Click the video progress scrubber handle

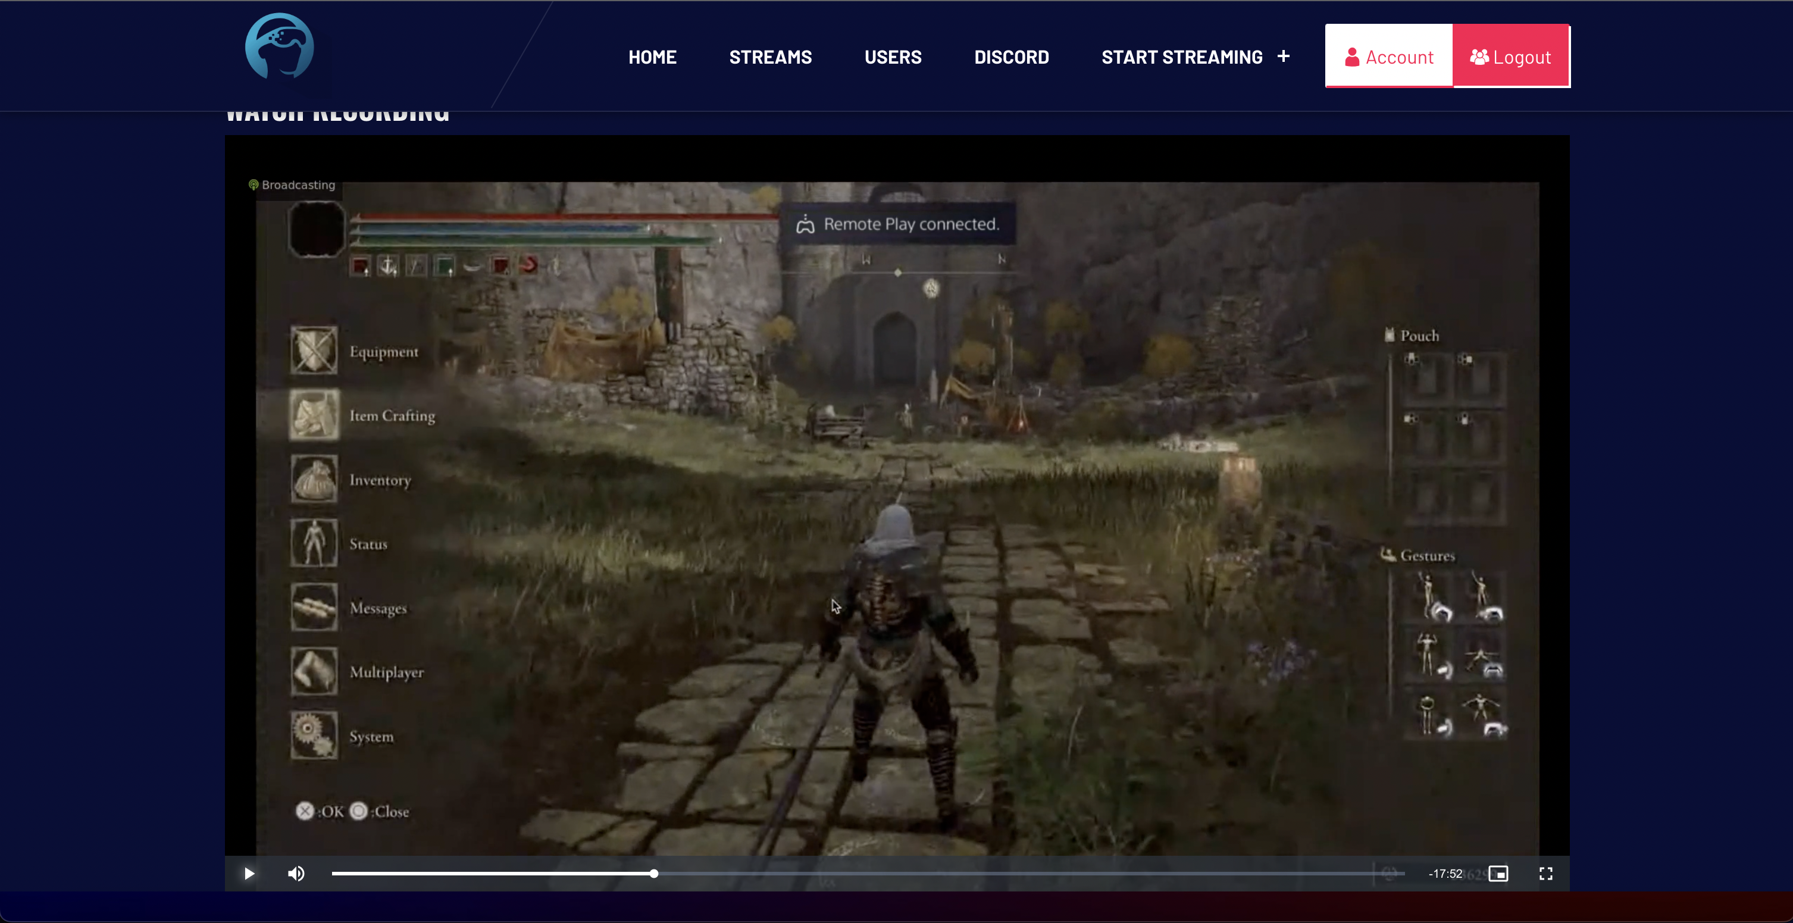(653, 873)
